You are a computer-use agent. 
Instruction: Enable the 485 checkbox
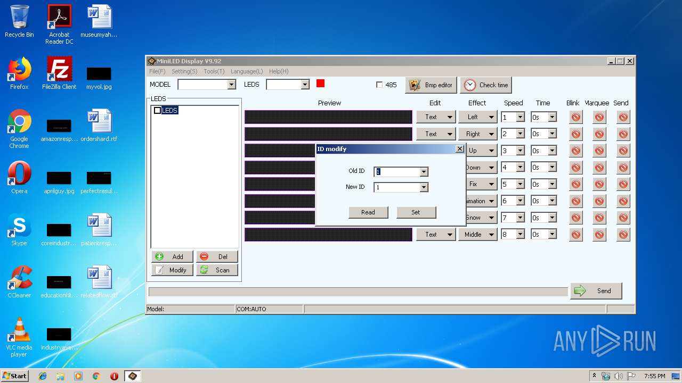tap(379, 85)
